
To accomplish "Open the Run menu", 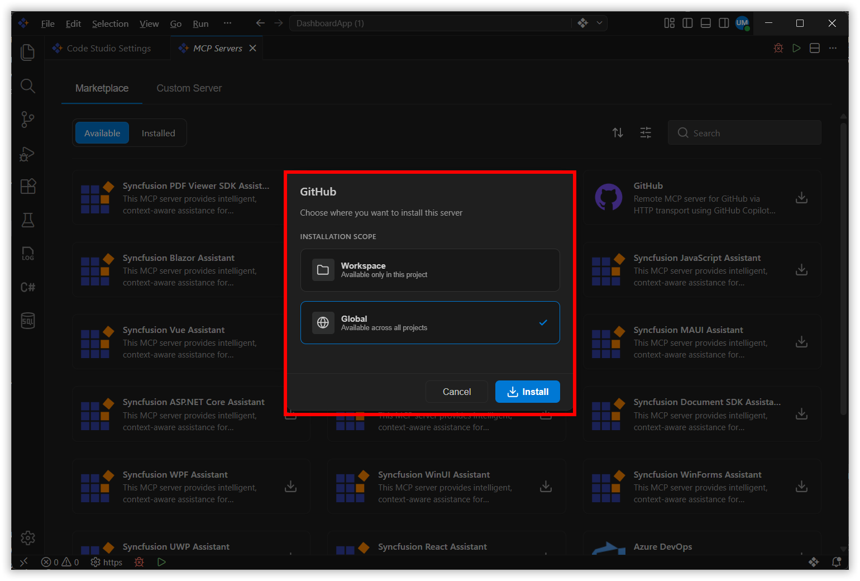I will click(x=200, y=23).
